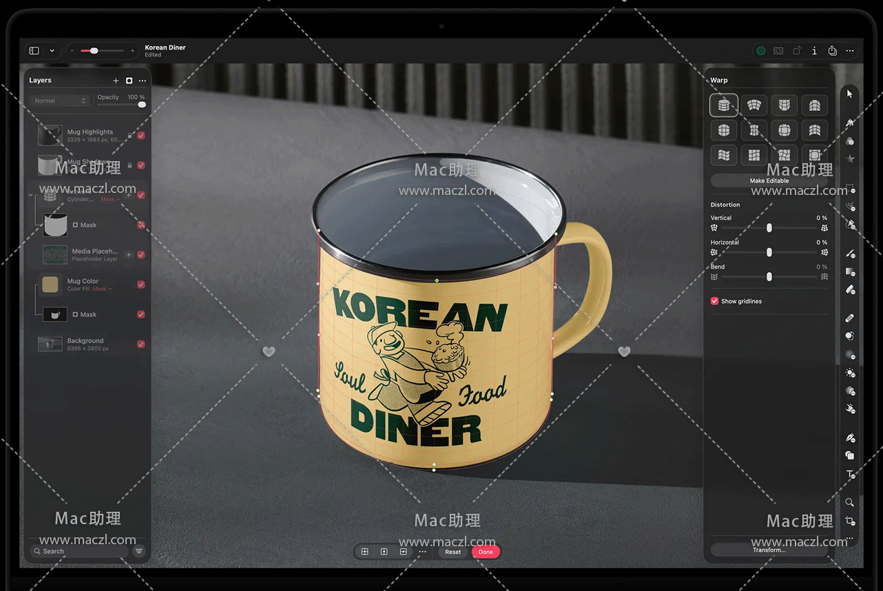Open the Mask dropdown on Mug Color

[x=102, y=289]
